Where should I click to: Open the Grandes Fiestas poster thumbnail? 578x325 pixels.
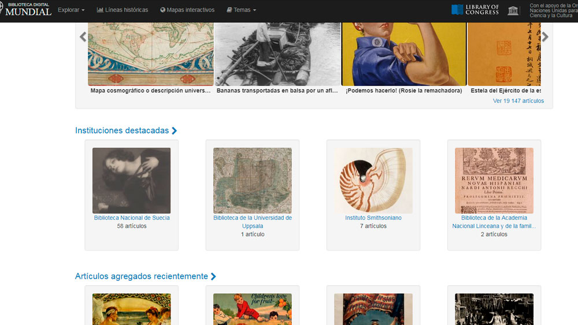point(373,309)
